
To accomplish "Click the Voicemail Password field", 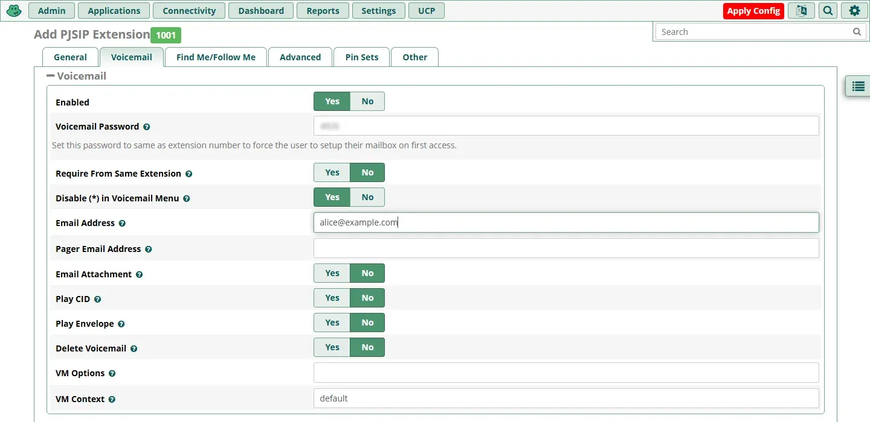I will click(566, 126).
